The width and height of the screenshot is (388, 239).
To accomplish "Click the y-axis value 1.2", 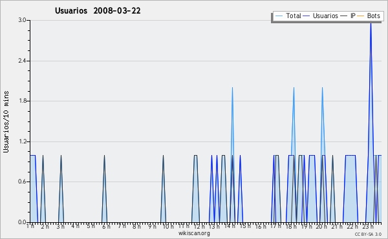I will click(x=22, y=141).
